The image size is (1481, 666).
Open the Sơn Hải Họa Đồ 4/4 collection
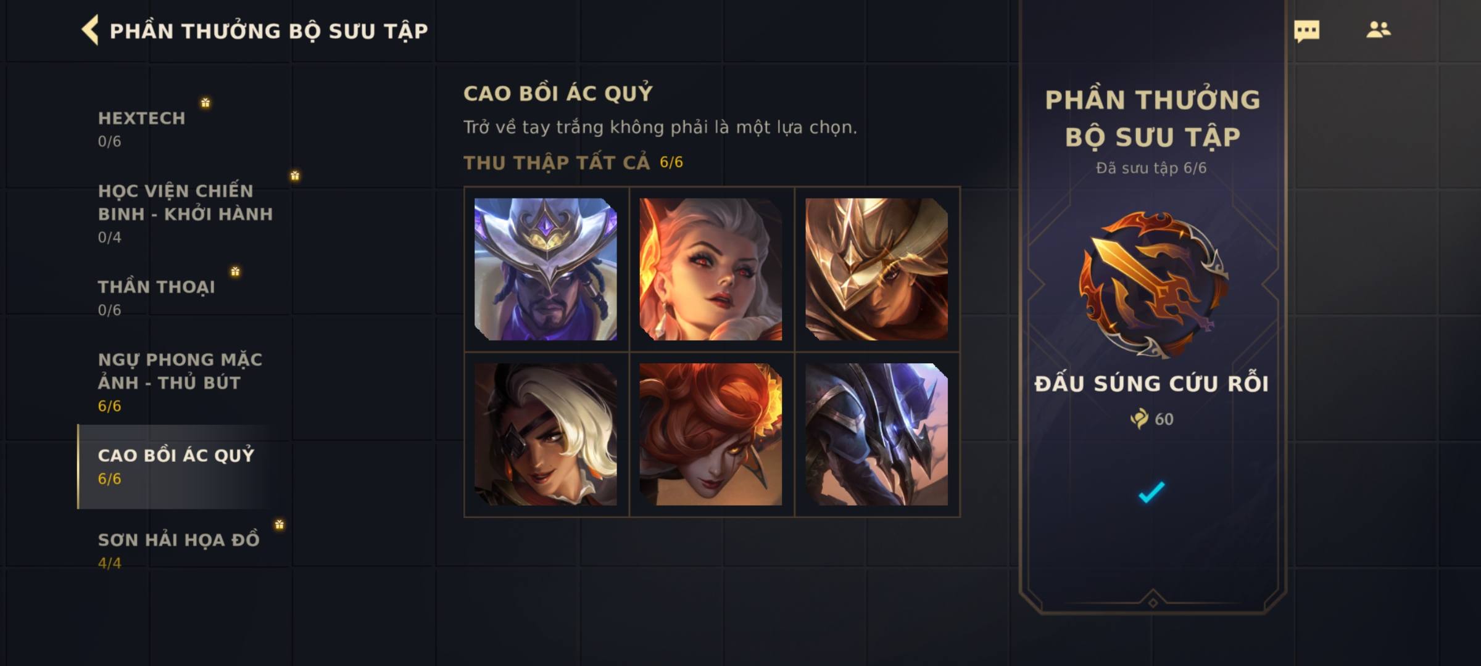tap(179, 551)
